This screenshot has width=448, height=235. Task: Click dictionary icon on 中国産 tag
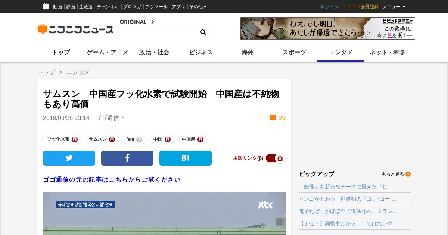(200, 140)
